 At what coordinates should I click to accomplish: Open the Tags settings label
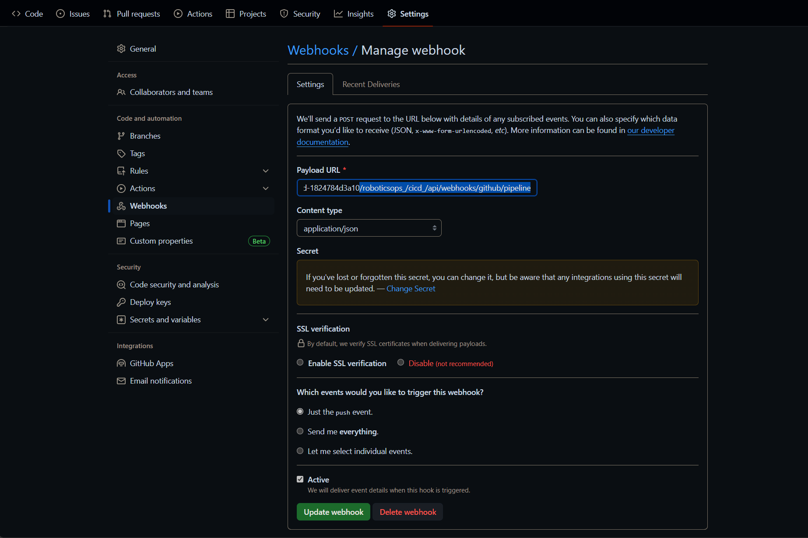tap(137, 154)
